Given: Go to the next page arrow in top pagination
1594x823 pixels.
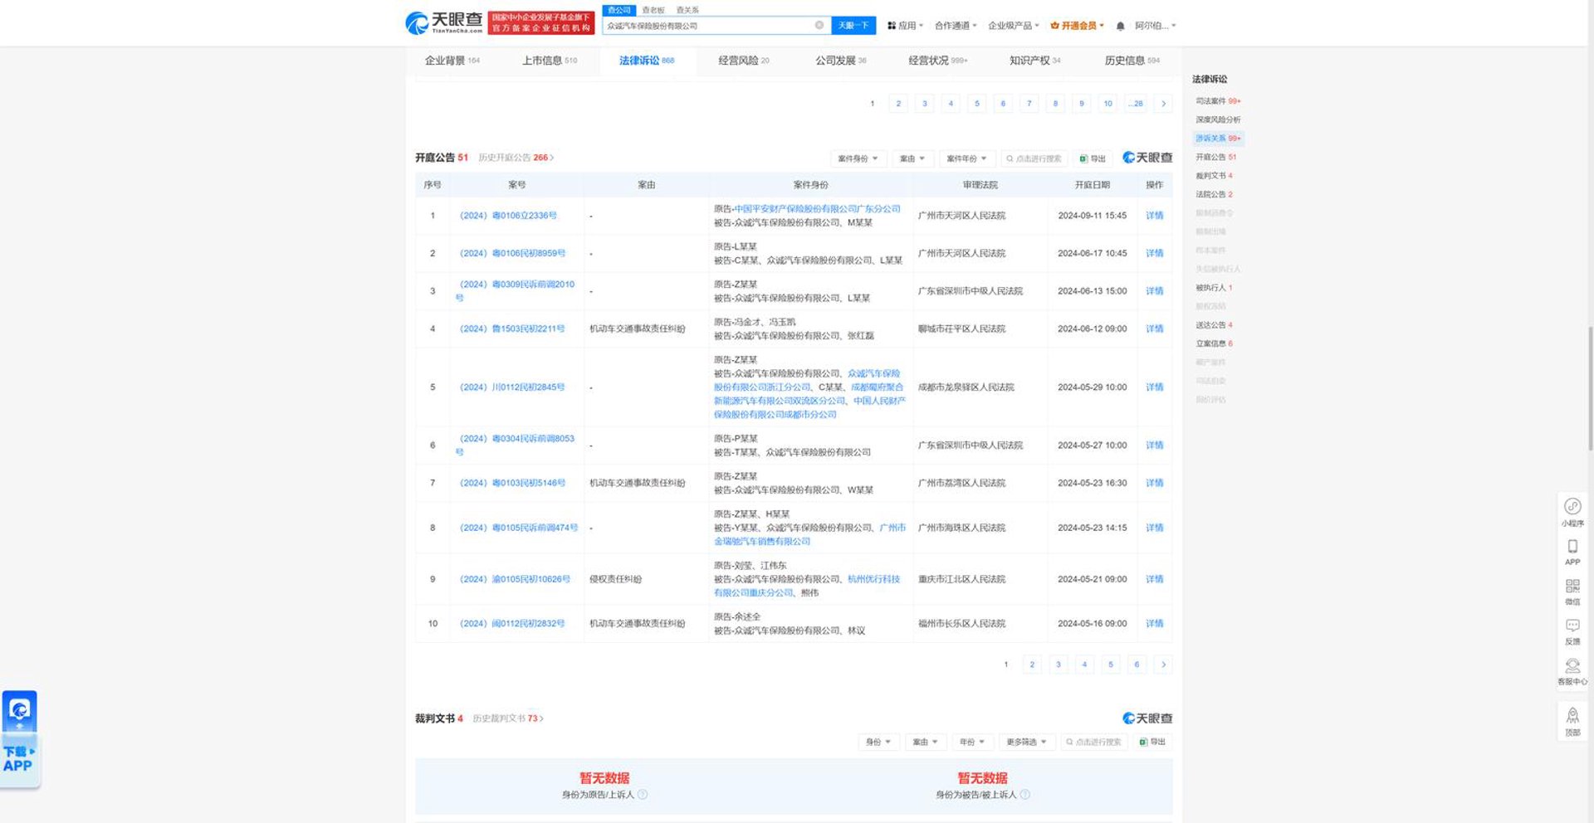Looking at the screenshot, I should tap(1163, 104).
